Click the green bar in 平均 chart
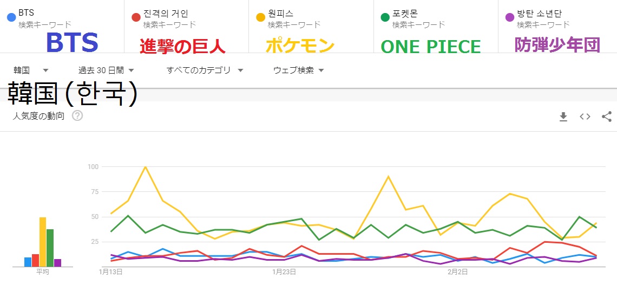Image resolution: width=617 pixels, height=297 pixels. click(x=50, y=248)
